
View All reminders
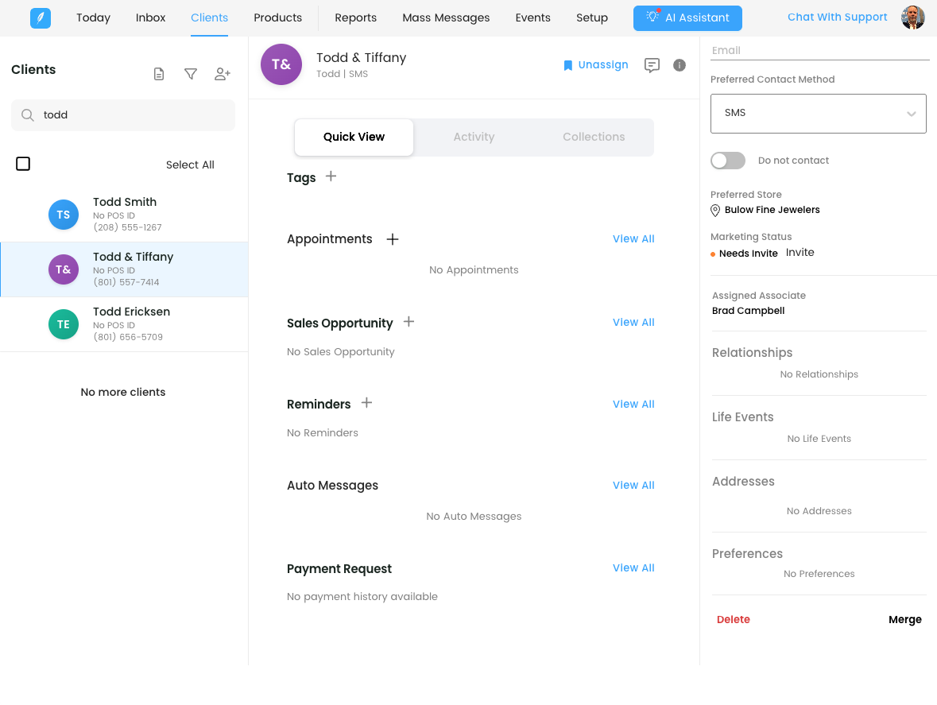pos(633,405)
